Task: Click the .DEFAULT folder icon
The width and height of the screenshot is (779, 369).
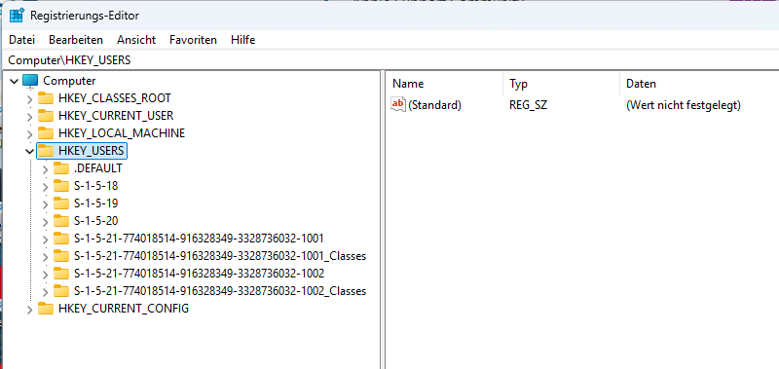Action: pyautogui.click(x=61, y=168)
